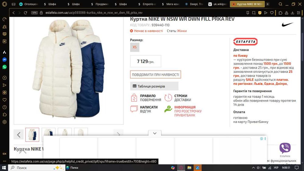This screenshot has height=171, width=304.
Task: Select size XS
Action: click(x=135, y=47)
